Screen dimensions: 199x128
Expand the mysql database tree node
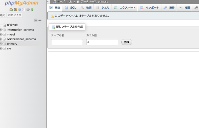pos(1,34)
